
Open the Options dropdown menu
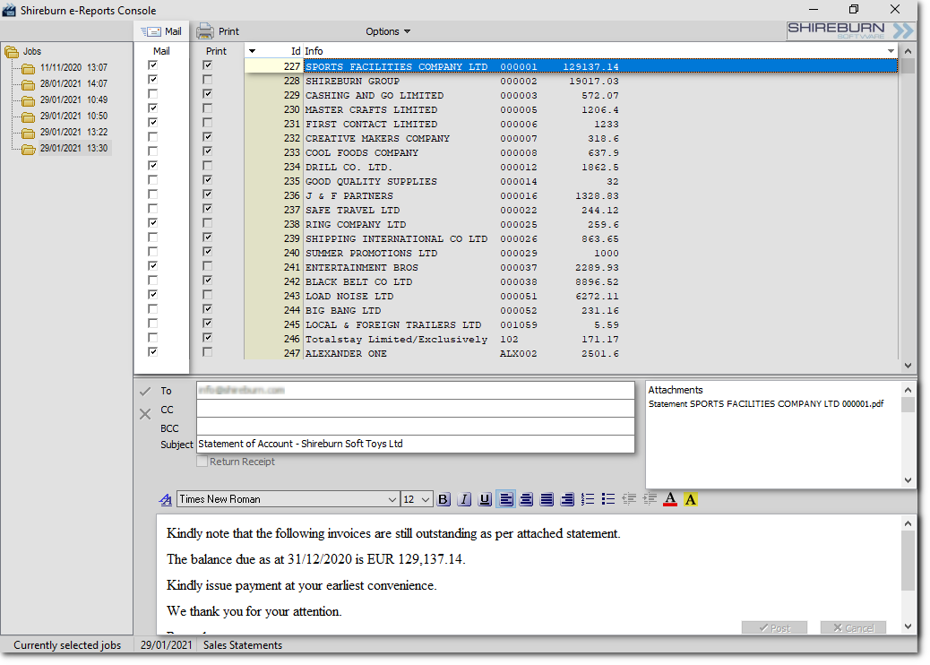(388, 31)
